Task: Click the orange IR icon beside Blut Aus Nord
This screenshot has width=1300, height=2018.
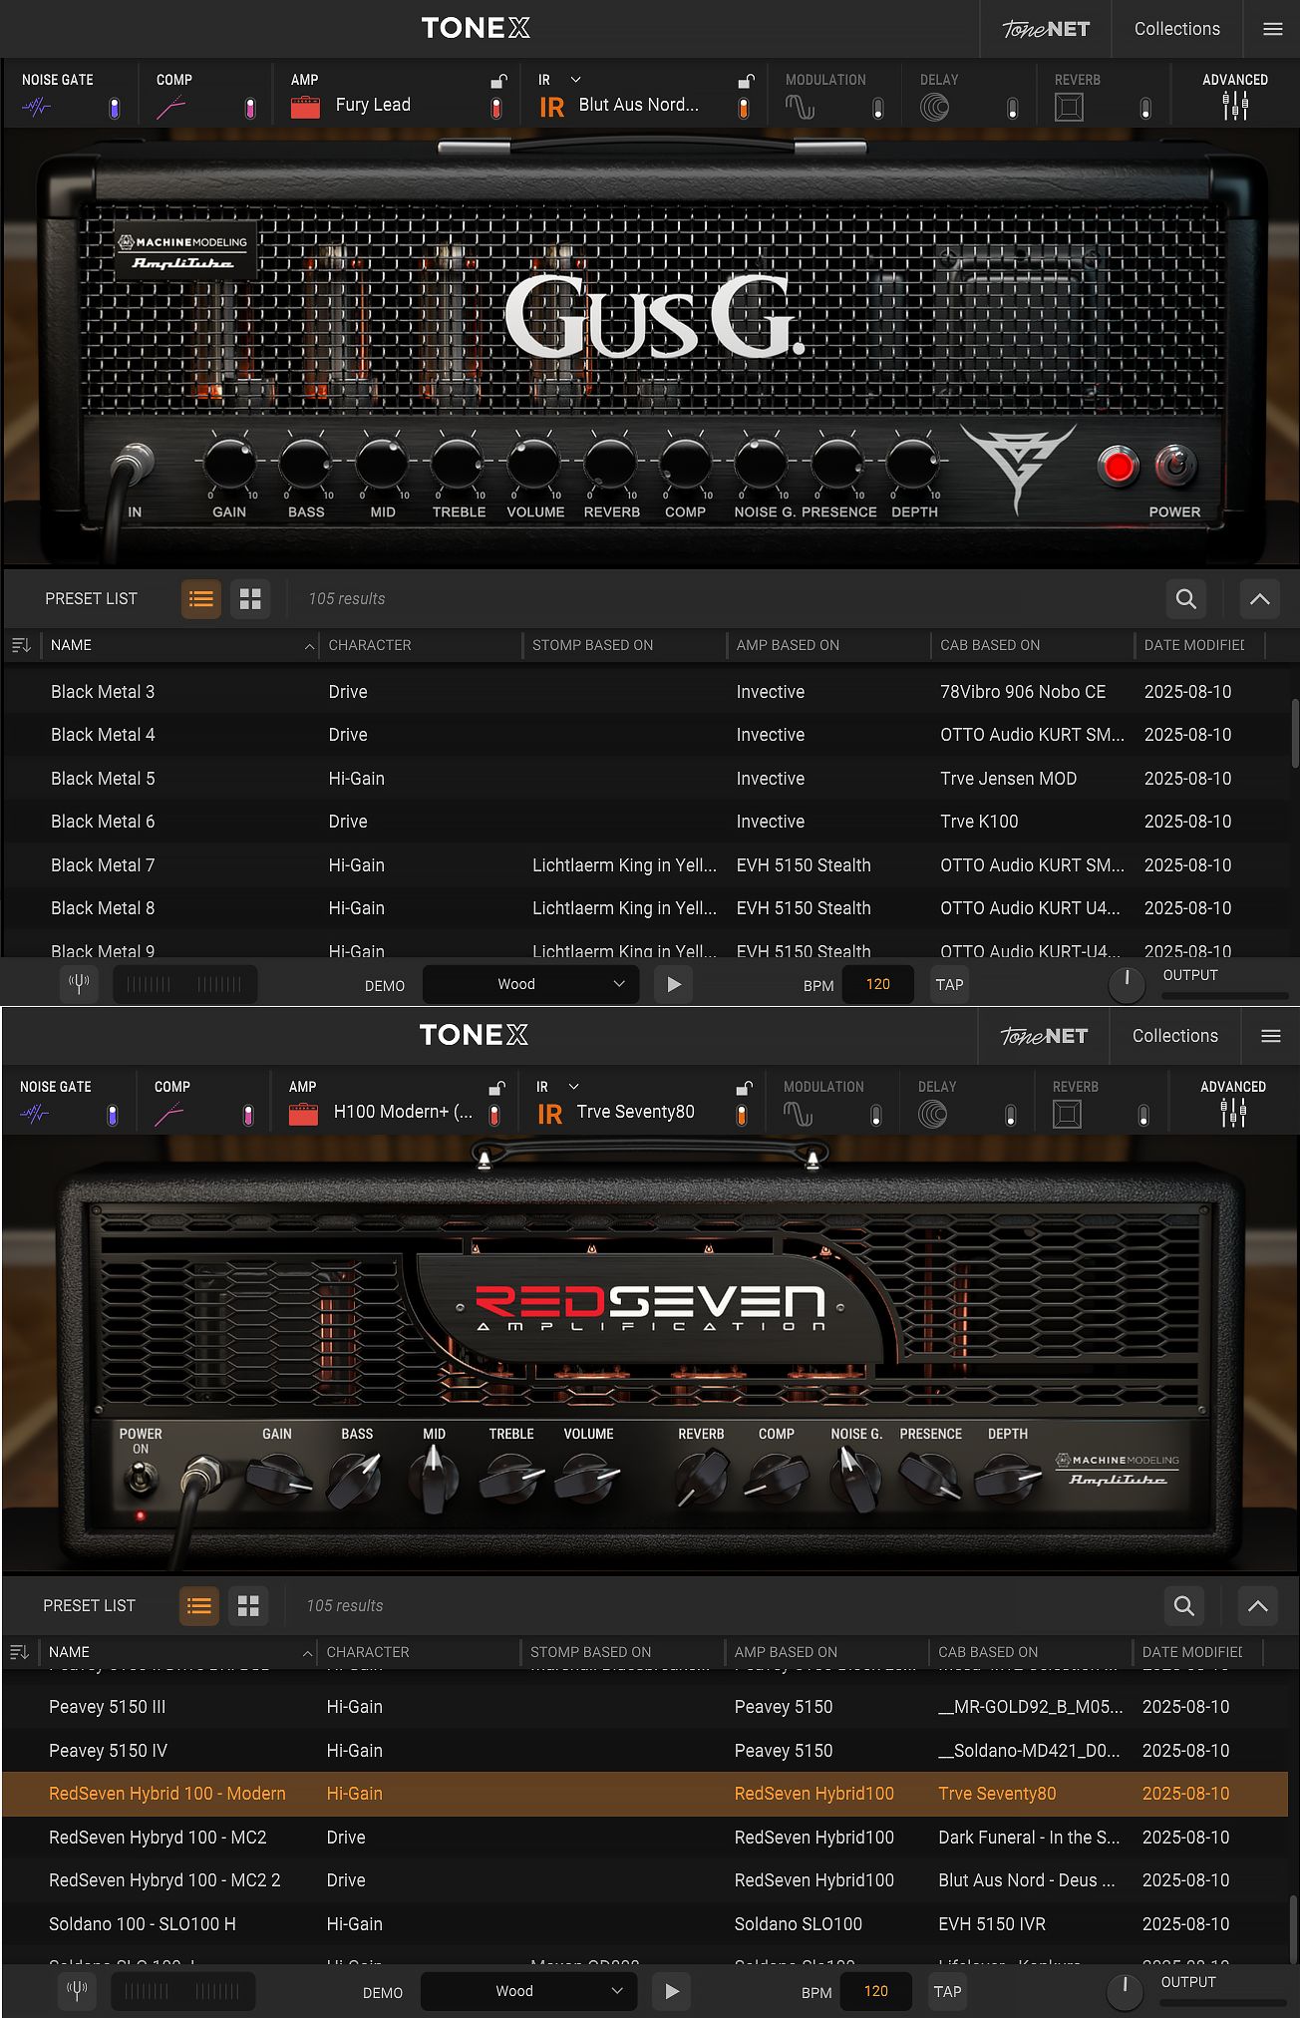Action: pos(551,107)
